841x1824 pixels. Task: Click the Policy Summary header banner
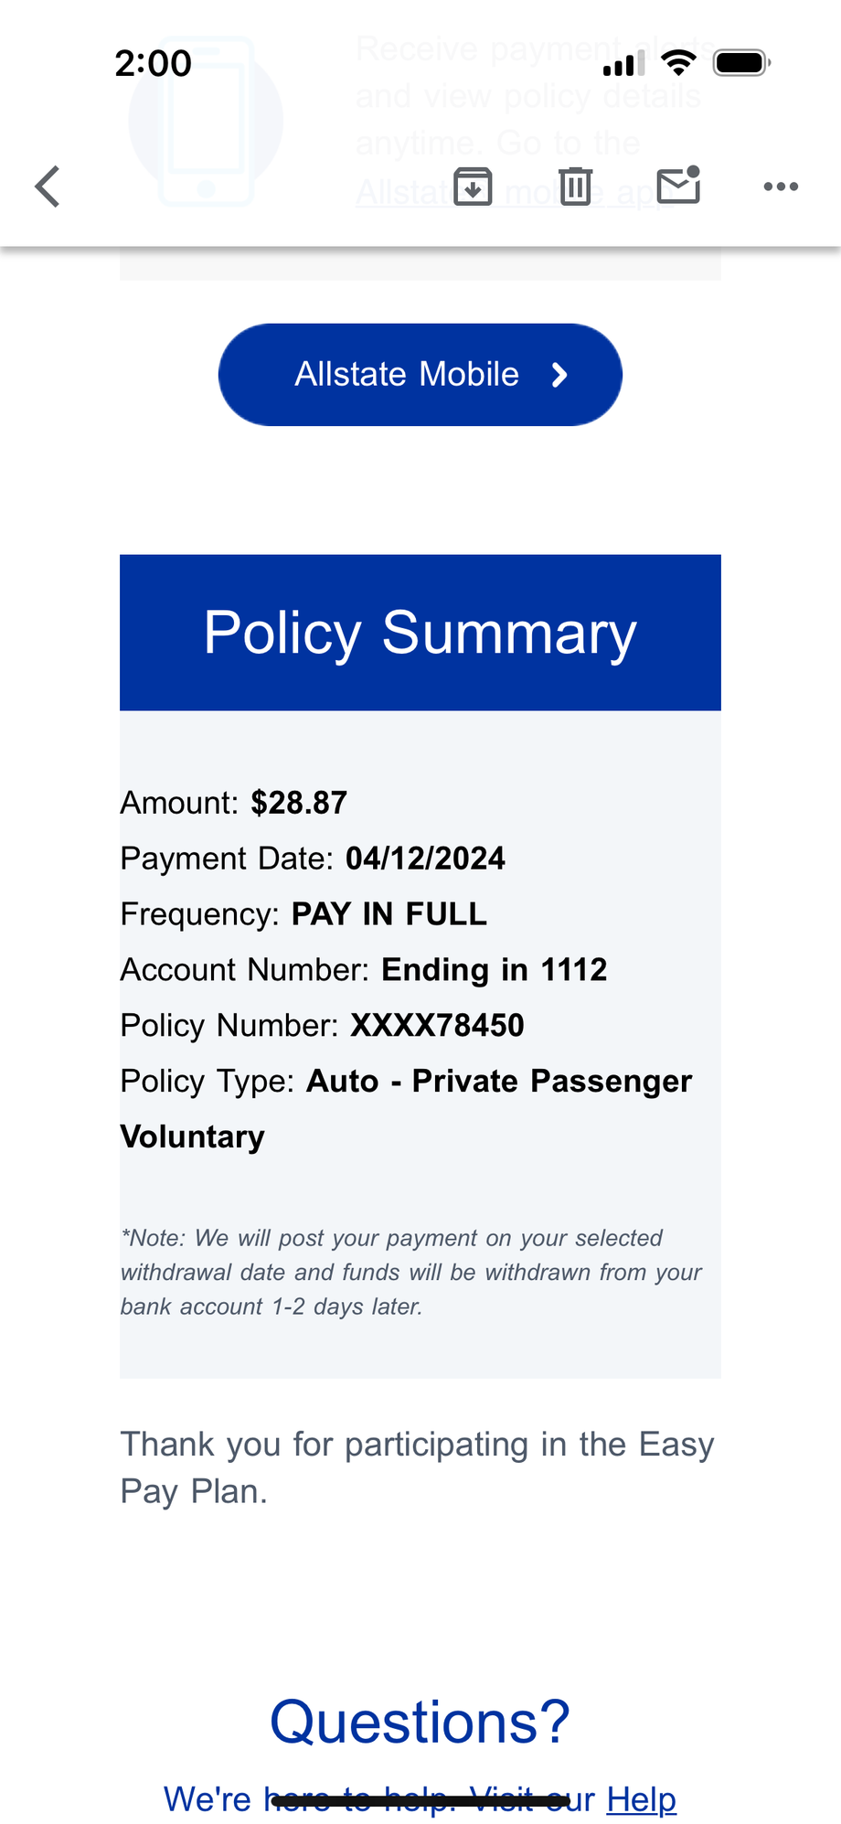[420, 633]
